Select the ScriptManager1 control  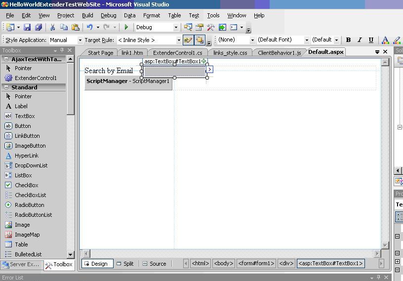coord(128,83)
